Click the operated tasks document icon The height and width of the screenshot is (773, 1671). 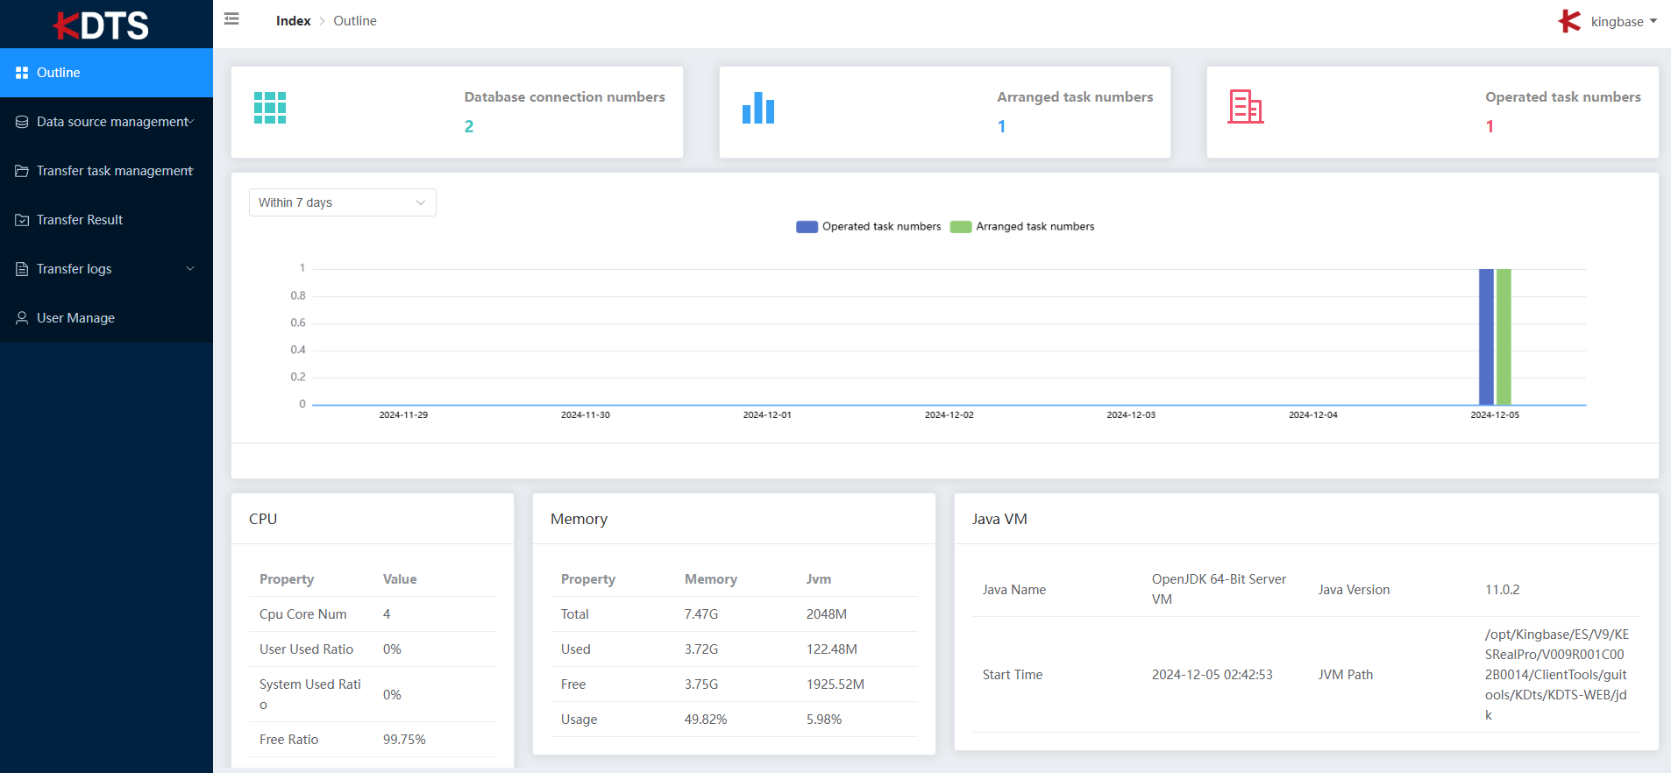tap(1246, 107)
